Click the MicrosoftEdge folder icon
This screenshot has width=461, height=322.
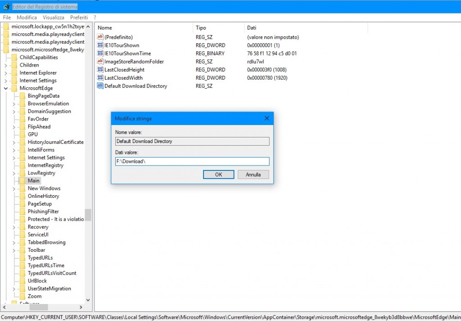point(14,88)
